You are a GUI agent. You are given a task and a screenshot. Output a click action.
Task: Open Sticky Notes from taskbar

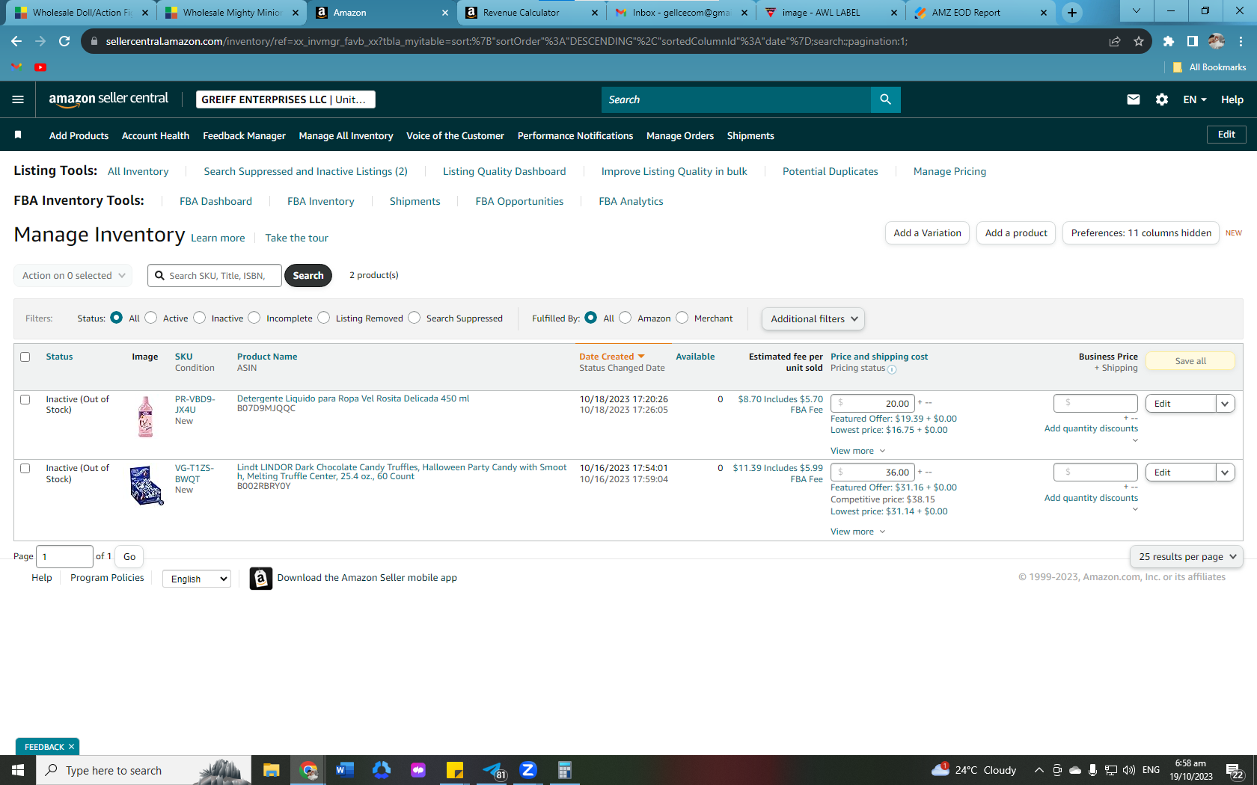455,770
